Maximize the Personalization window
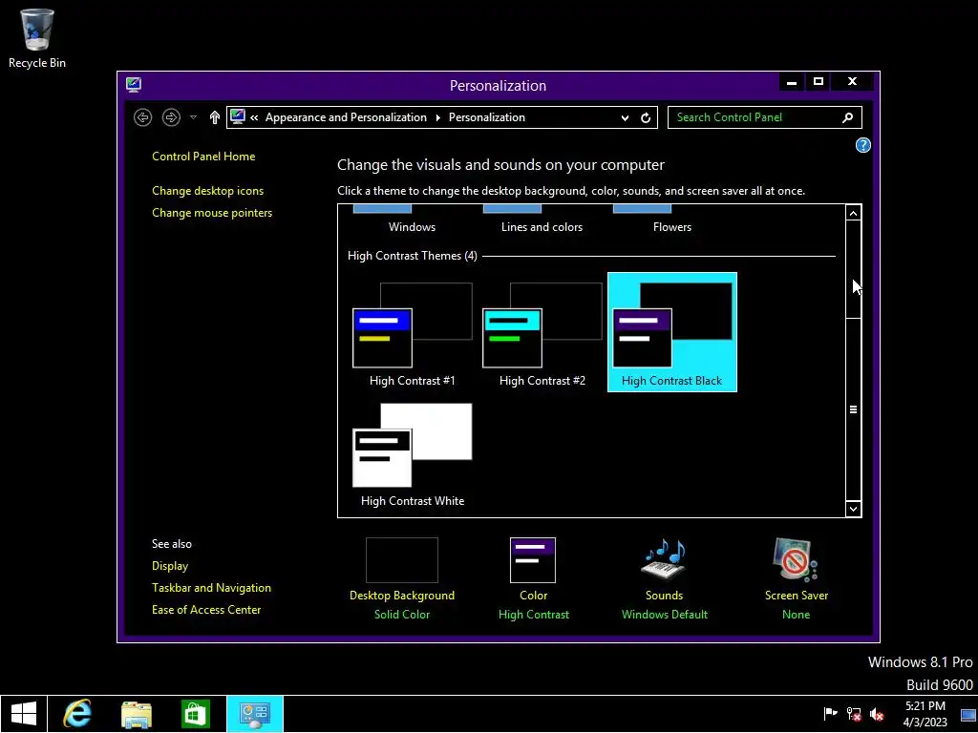Viewport: 978px width, 733px height. (819, 82)
